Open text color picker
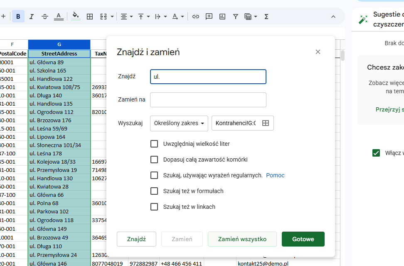Viewport: 404px width, 266px height. [59, 17]
